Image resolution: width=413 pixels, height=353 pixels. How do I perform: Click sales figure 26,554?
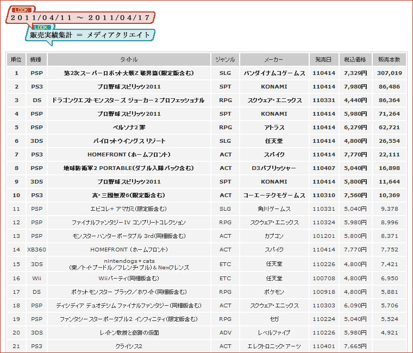[x=389, y=141]
